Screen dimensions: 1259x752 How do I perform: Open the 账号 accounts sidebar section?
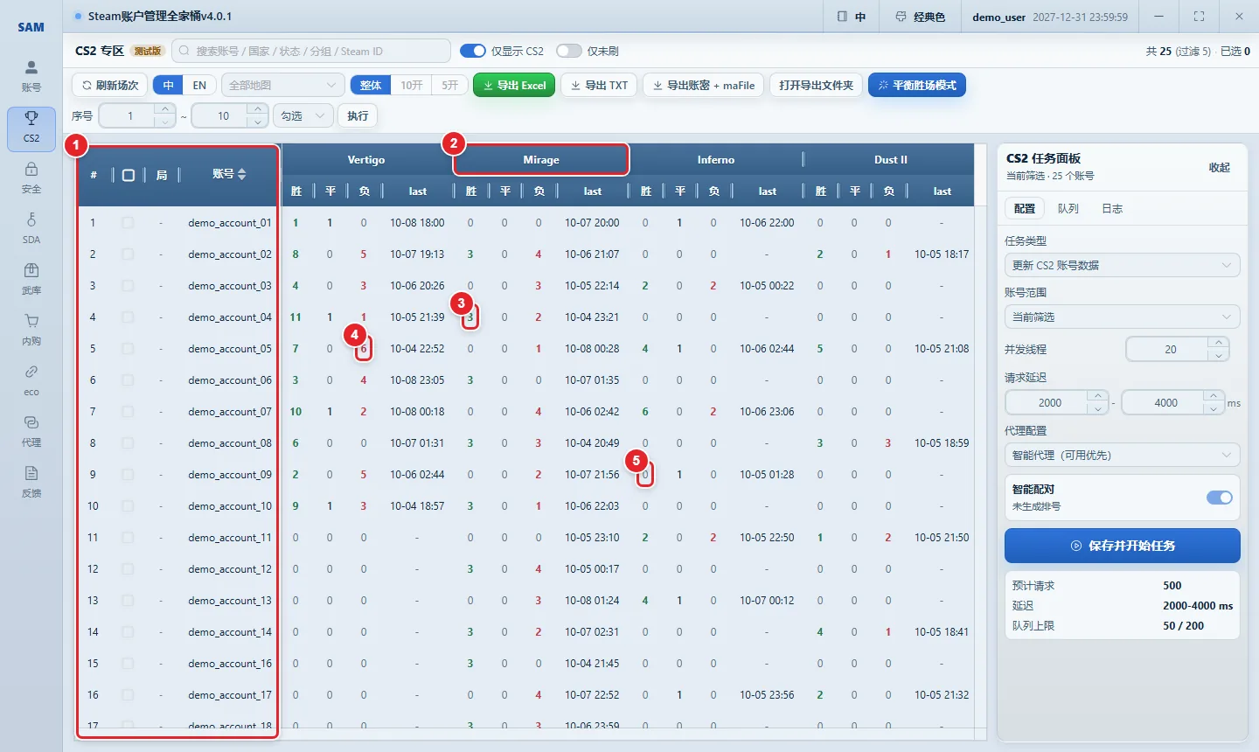[31, 77]
